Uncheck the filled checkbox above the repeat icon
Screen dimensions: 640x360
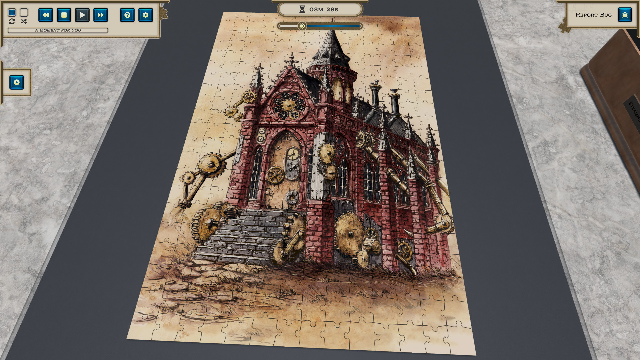pyautogui.click(x=12, y=12)
